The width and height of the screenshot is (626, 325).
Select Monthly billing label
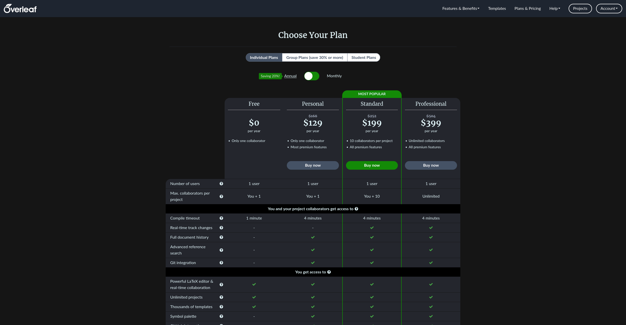pyautogui.click(x=334, y=76)
